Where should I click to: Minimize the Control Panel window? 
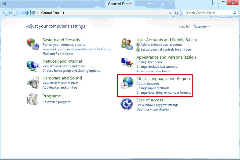pos(216,3)
